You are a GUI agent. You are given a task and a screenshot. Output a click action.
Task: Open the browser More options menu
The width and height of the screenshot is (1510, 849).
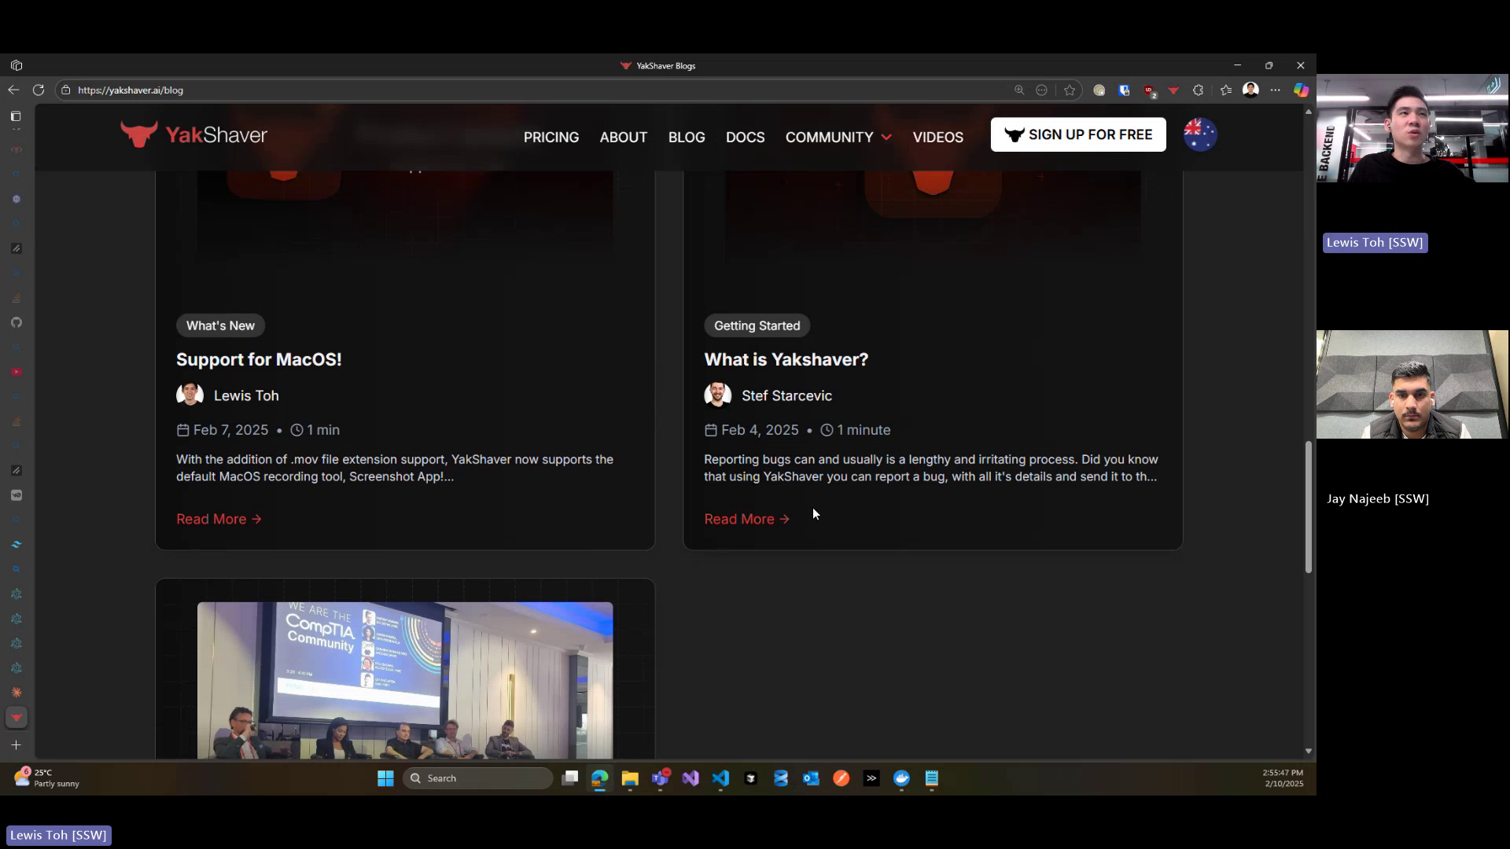(x=1276, y=90)
